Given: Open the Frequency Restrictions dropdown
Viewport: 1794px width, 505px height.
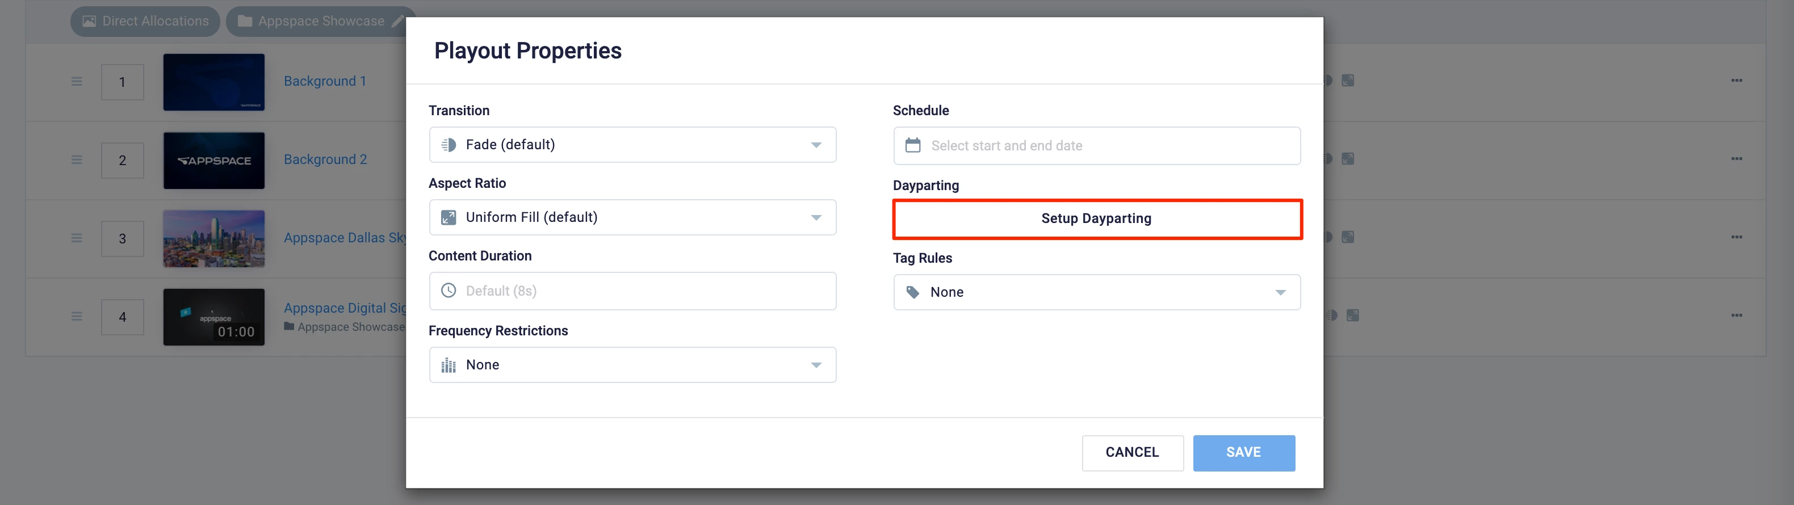Looking at the screenshot, I should [632, 365].
